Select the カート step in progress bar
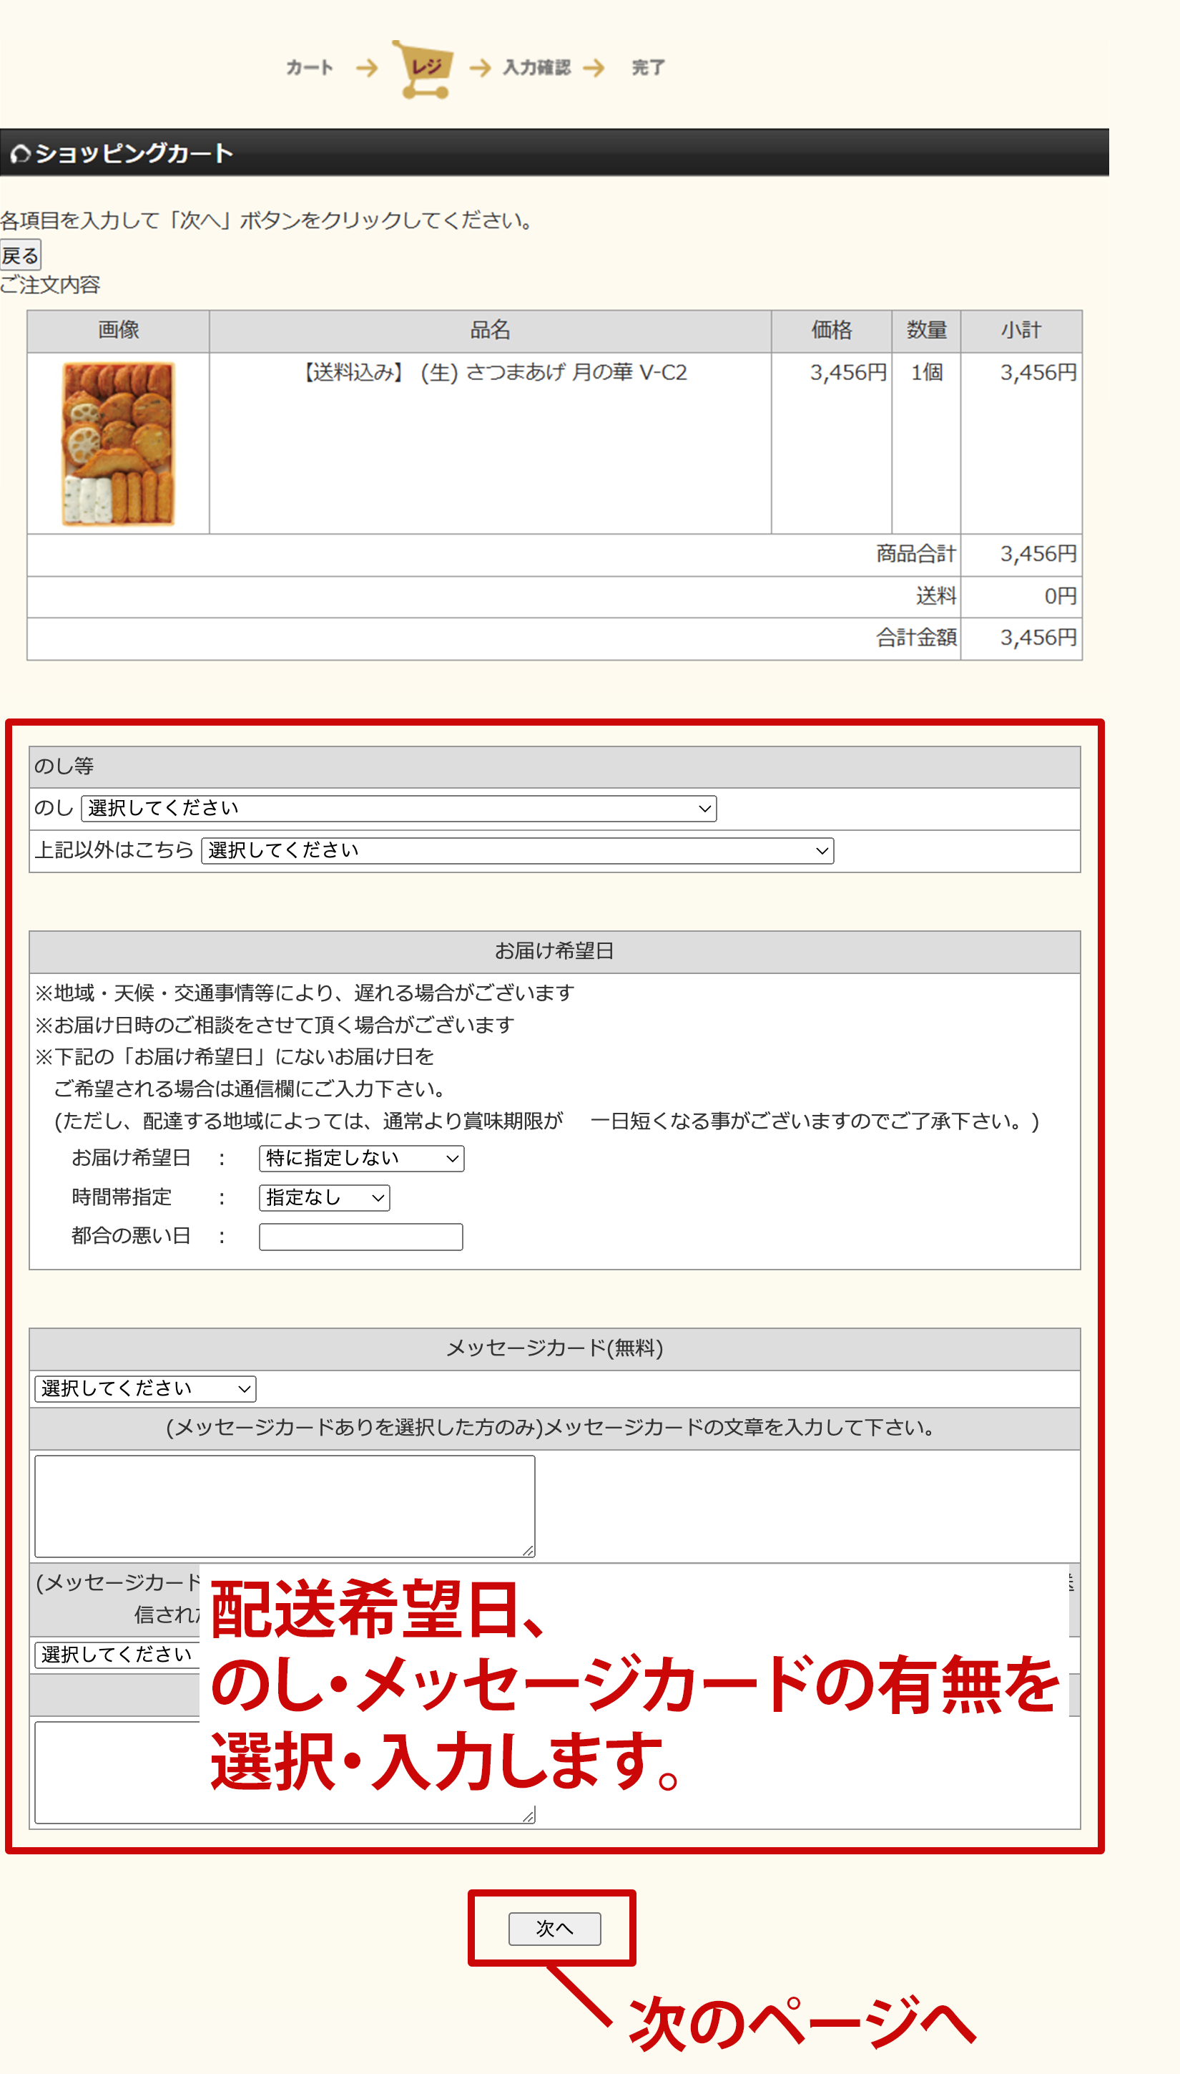This screenshot has height=2074, width=1180. (x=310, y=68)
